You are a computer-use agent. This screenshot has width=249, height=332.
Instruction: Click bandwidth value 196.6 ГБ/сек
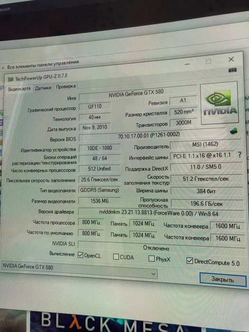pos(207,204)
